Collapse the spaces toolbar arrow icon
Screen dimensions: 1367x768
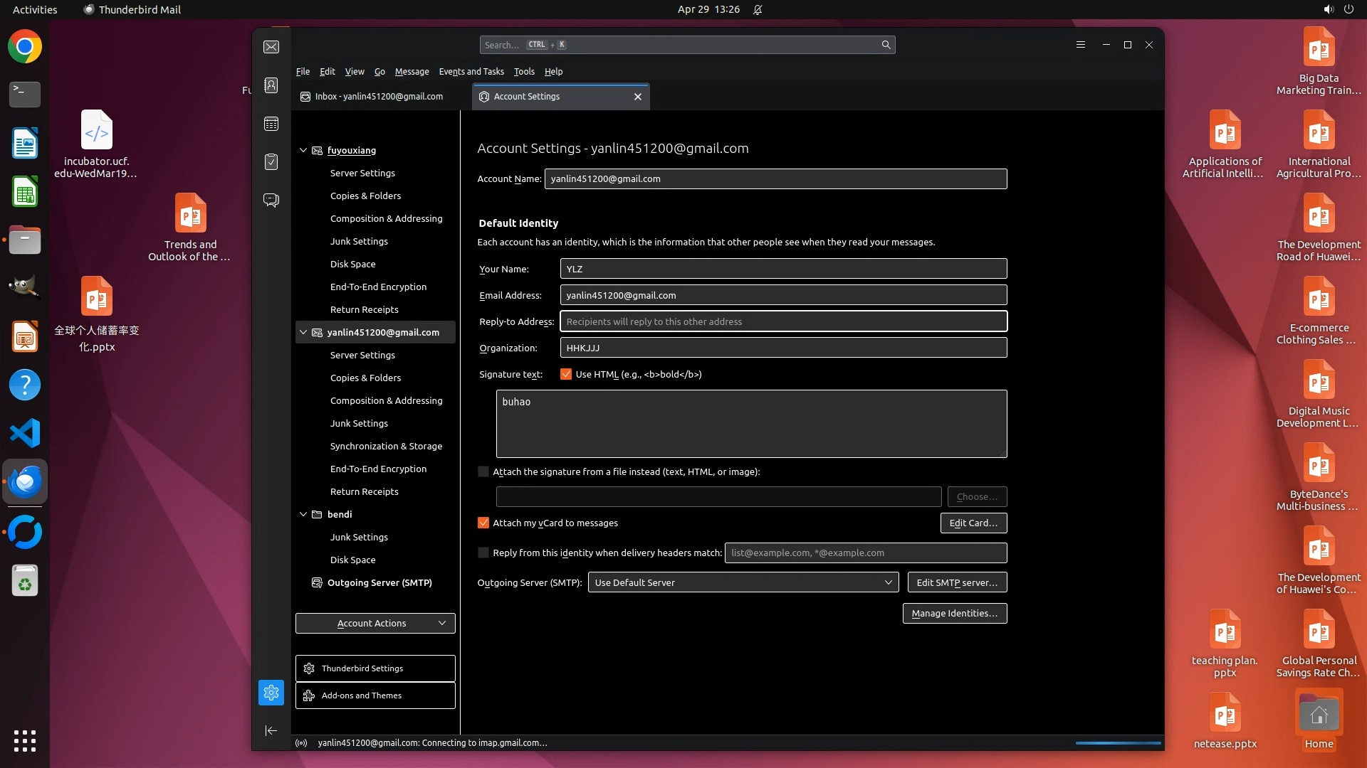271,730
